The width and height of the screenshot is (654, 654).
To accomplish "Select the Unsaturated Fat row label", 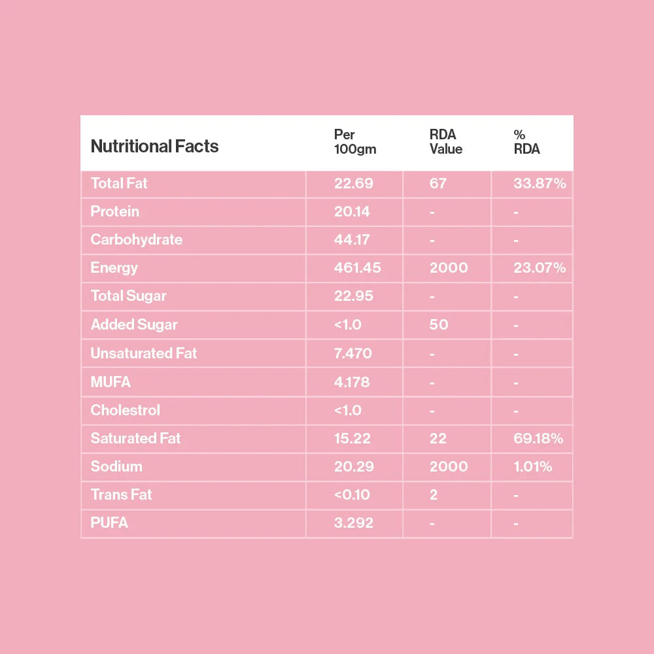I will click(x=143, y=354).
